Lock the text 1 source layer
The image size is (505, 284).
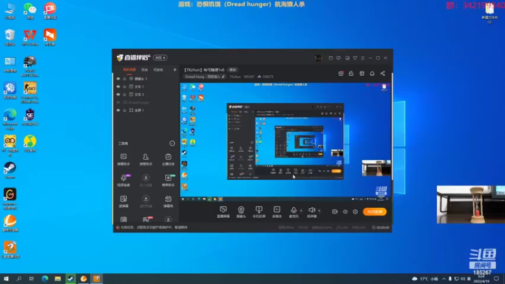124,86
